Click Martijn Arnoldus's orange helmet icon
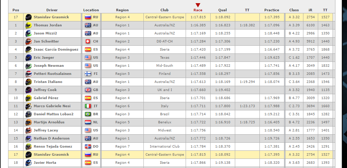This screenshot has width=347, height=168. (x=28, y=122)
